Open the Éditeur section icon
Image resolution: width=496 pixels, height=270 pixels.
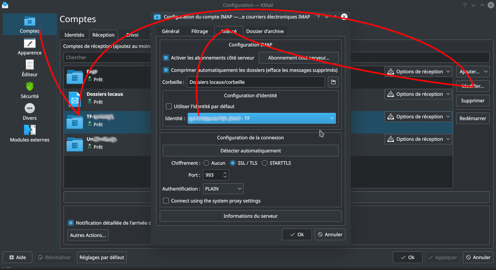[30, 65]
